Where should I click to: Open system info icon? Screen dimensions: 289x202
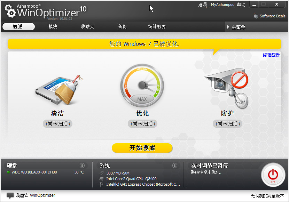point(174,165)
